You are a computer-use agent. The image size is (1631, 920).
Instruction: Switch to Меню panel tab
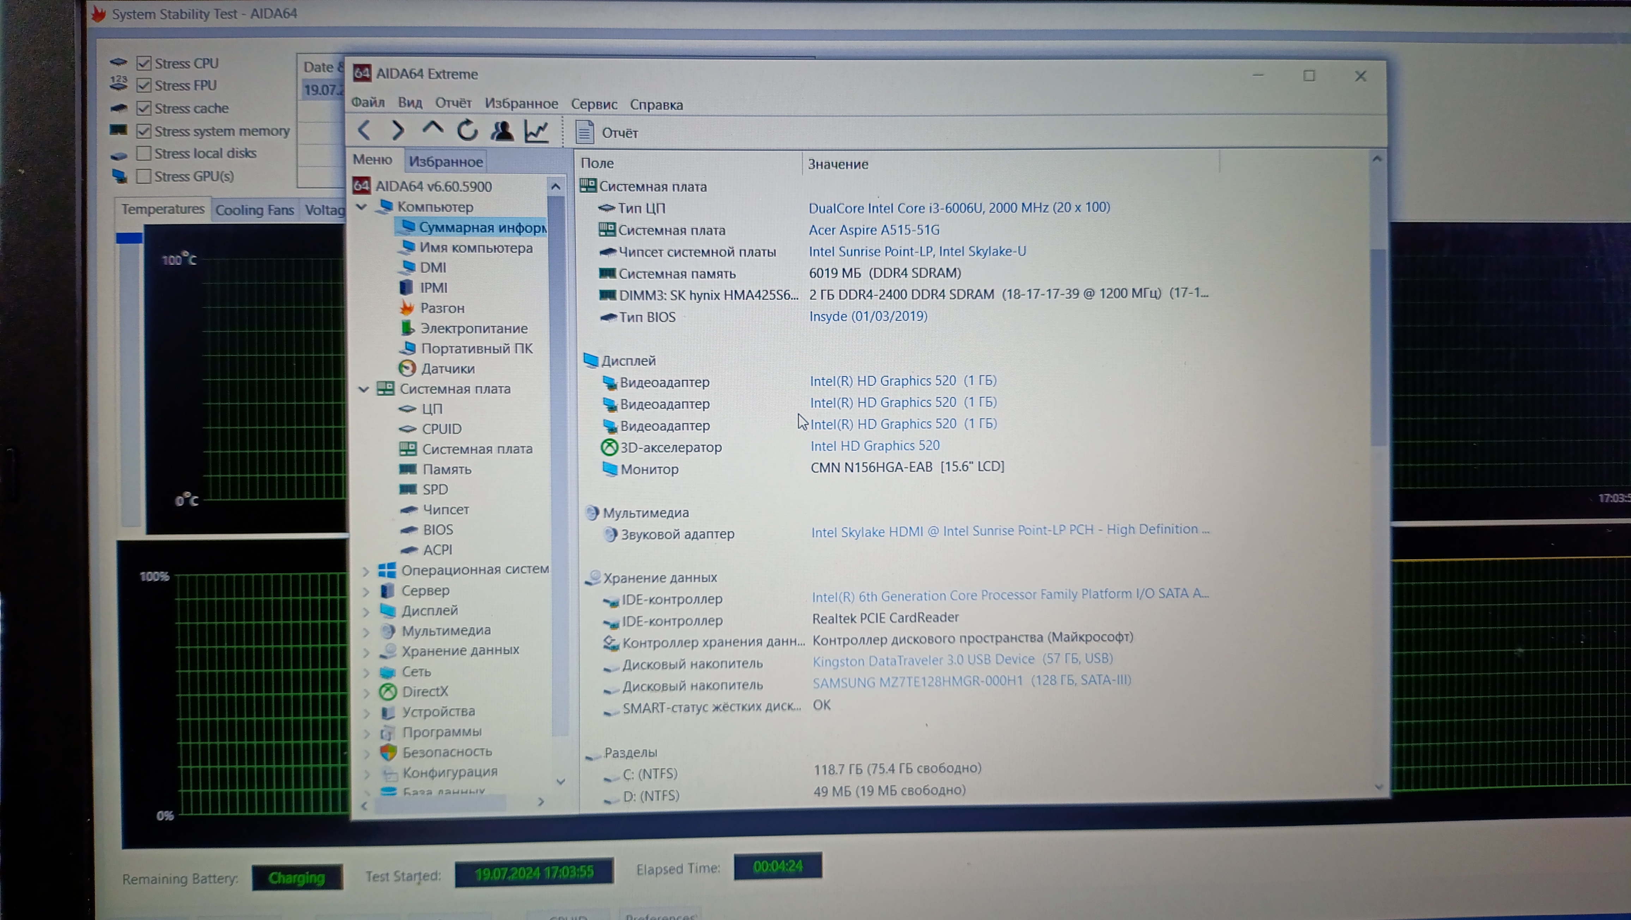click(x=372, y=159)
